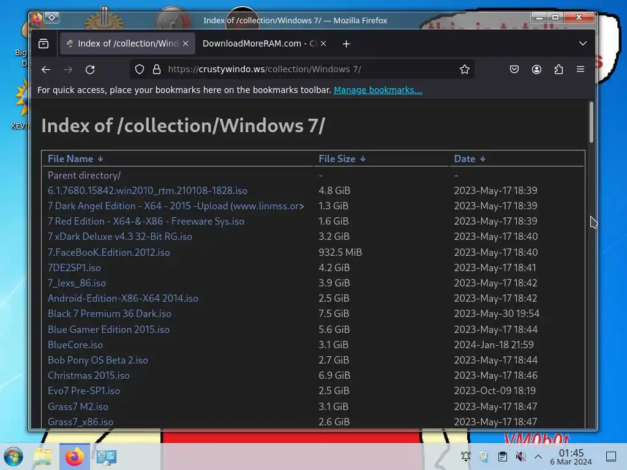Go back to the previous page
Screen dimensions: 627x470
(x=46, y=70)
